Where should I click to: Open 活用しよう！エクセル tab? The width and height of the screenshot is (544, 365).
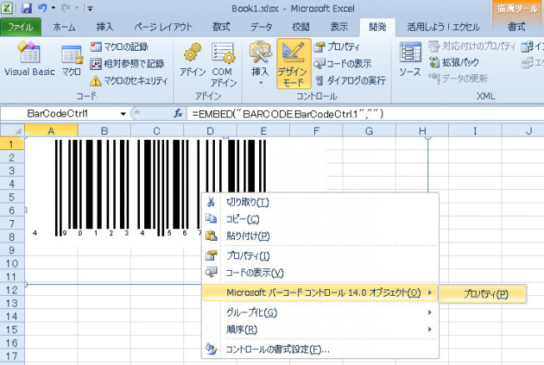click(x=443, y=27)
